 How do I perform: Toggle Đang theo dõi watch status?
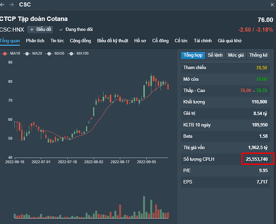[76, 30]
